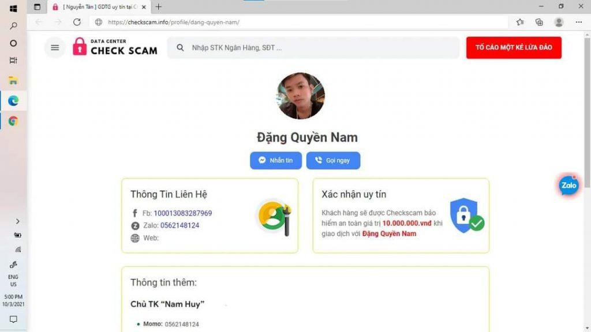Click the Check Scam padlock logo
This screenshot has height=332, width=591.
coord(115,47)
